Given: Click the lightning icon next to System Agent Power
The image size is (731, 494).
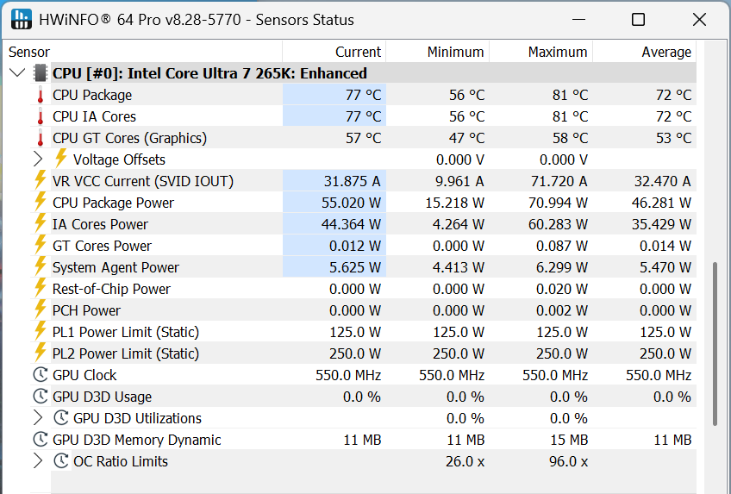Looking at the screenshot, I should [x=40, y=267].
